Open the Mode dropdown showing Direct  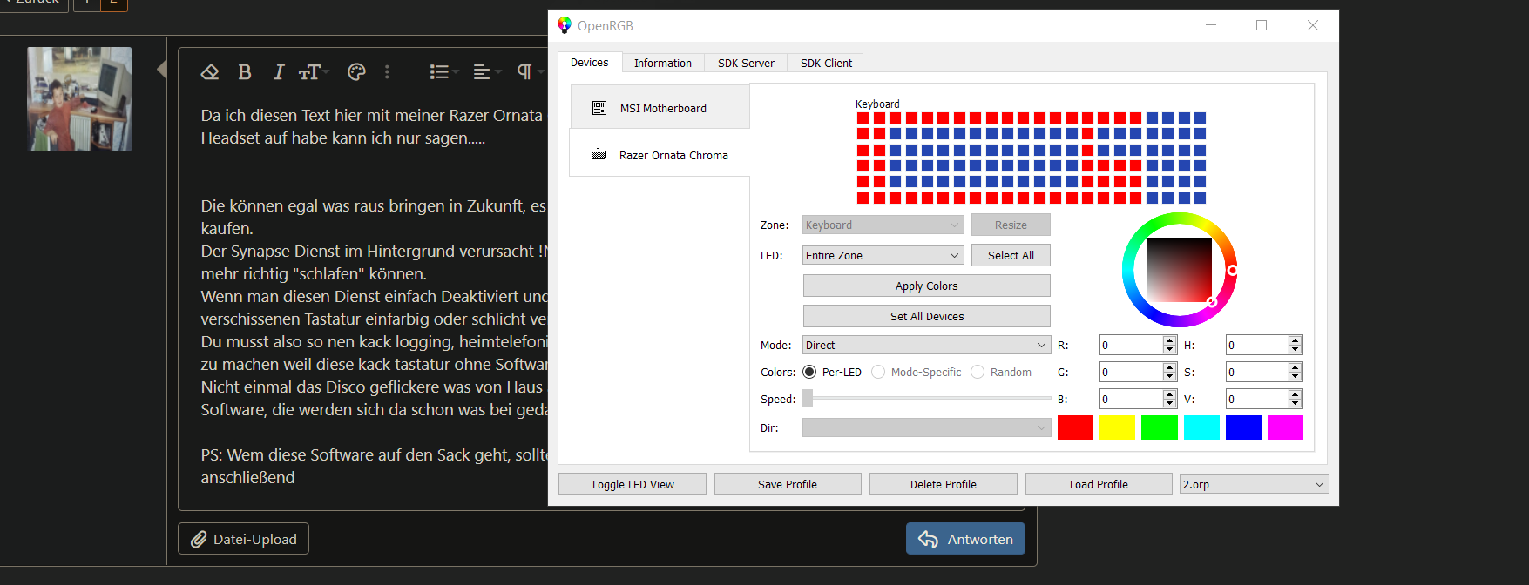(926, 345)
